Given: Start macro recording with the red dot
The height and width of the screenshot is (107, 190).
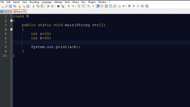Looking at the screenshot, I should [129, 6].
